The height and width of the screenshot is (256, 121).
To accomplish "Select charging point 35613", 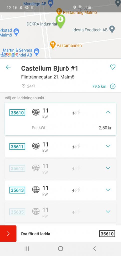I will click(60, 190).
